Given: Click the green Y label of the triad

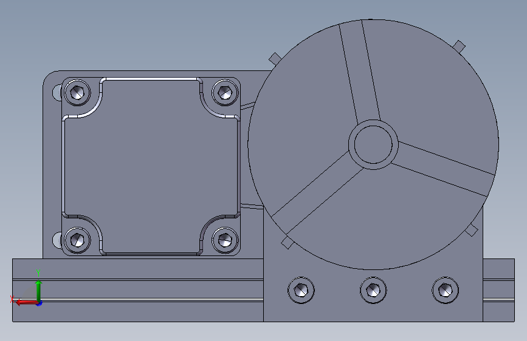Looking at the screenshot, I should tap(38, 273).
